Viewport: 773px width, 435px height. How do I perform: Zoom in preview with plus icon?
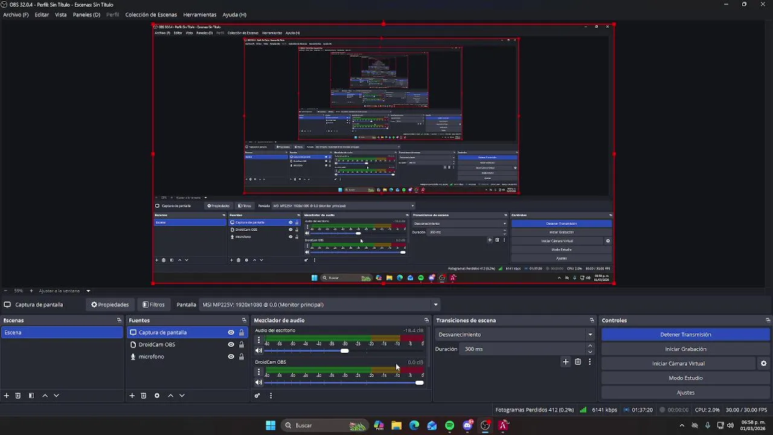coord(30,291)
